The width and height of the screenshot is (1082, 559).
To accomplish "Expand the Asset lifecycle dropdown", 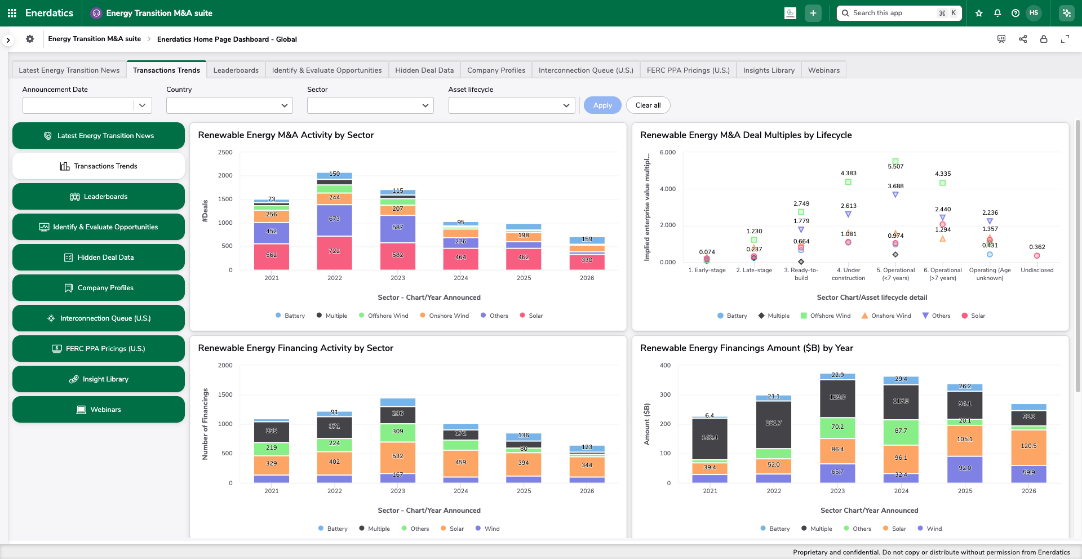I will 512,105.
